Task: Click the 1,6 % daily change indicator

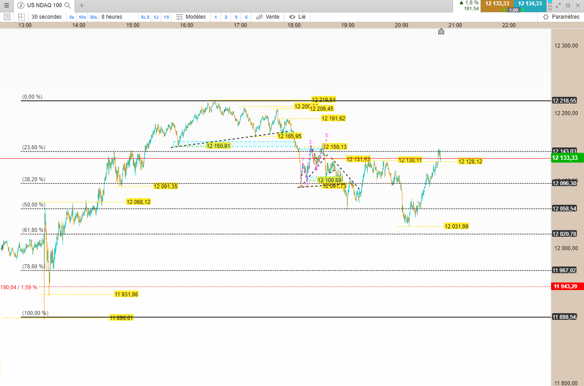Action: (469, 3)
